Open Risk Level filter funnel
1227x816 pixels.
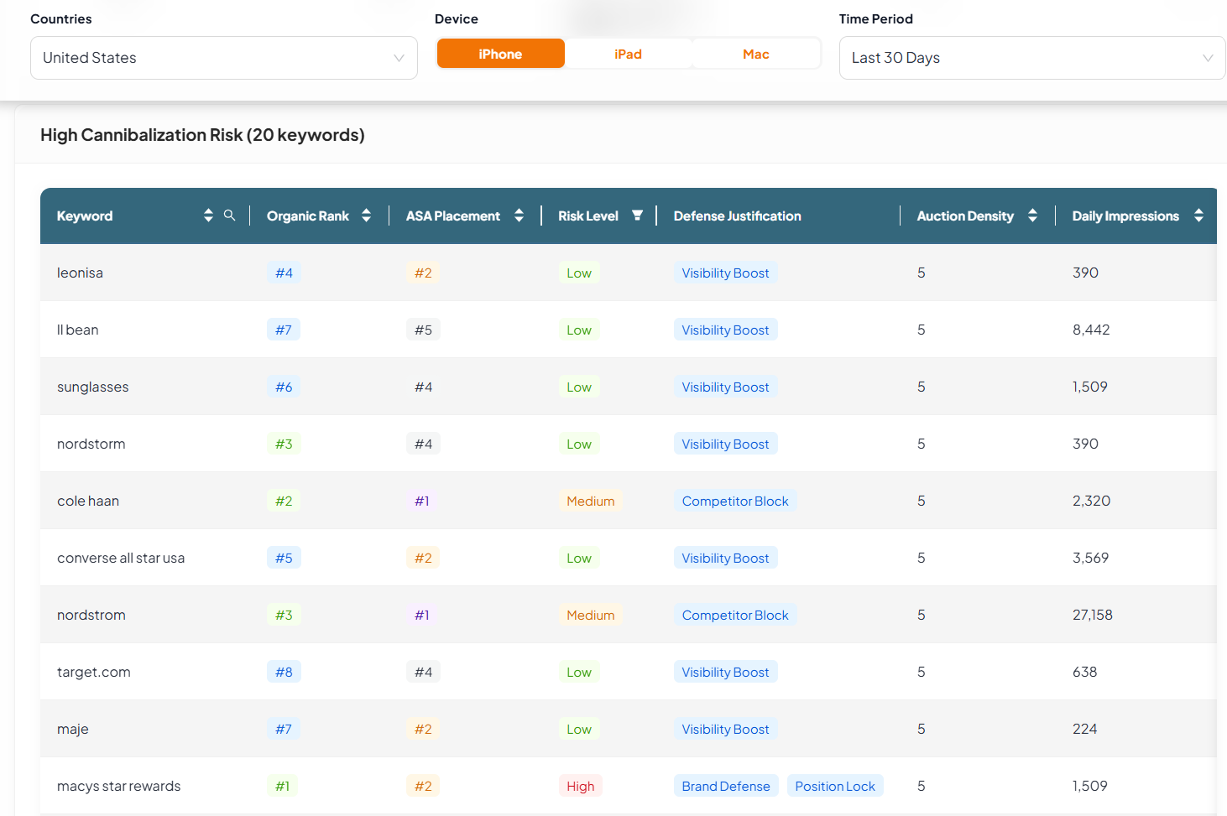(637, 216)
